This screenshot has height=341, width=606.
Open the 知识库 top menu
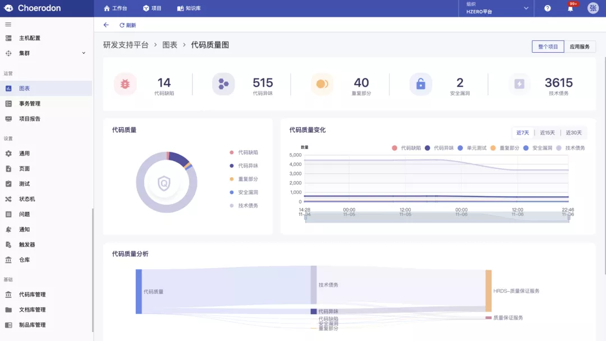pos(189,8)
